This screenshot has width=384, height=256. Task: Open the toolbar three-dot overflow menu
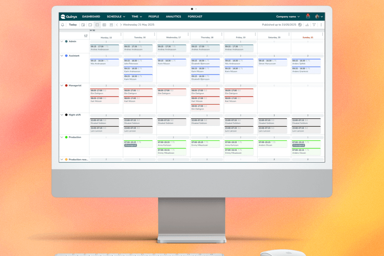coord(321,24)
